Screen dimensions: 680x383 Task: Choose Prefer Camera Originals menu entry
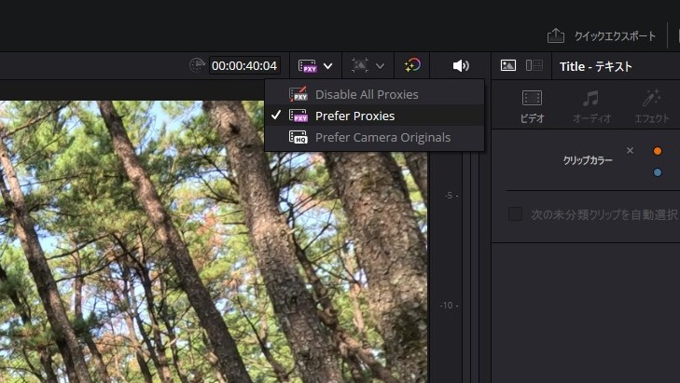pyautogui.click(x=374, y=137)
